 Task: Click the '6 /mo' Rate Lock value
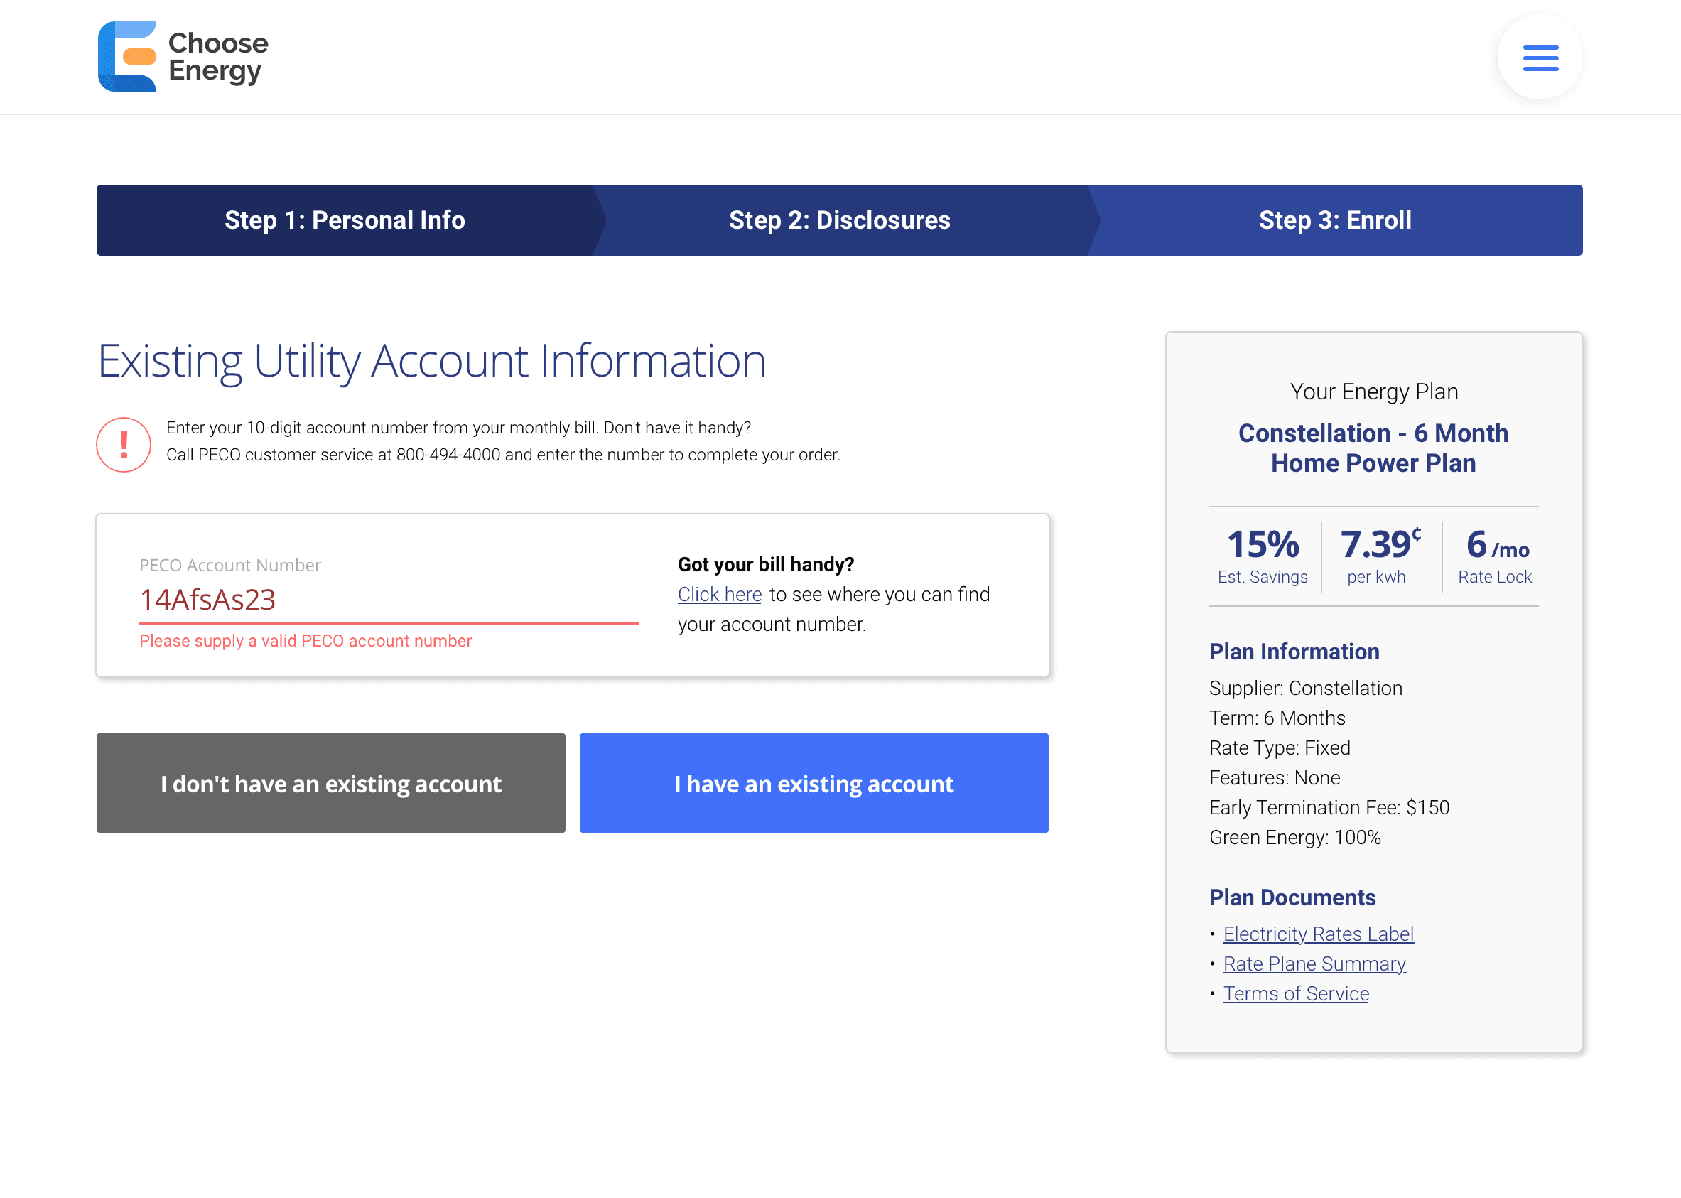(1497, 545)
